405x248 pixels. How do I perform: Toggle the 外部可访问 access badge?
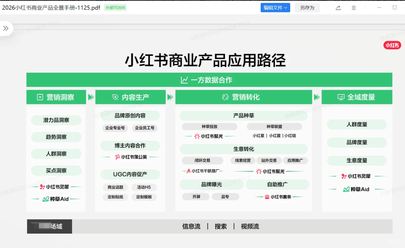(115, 8)
